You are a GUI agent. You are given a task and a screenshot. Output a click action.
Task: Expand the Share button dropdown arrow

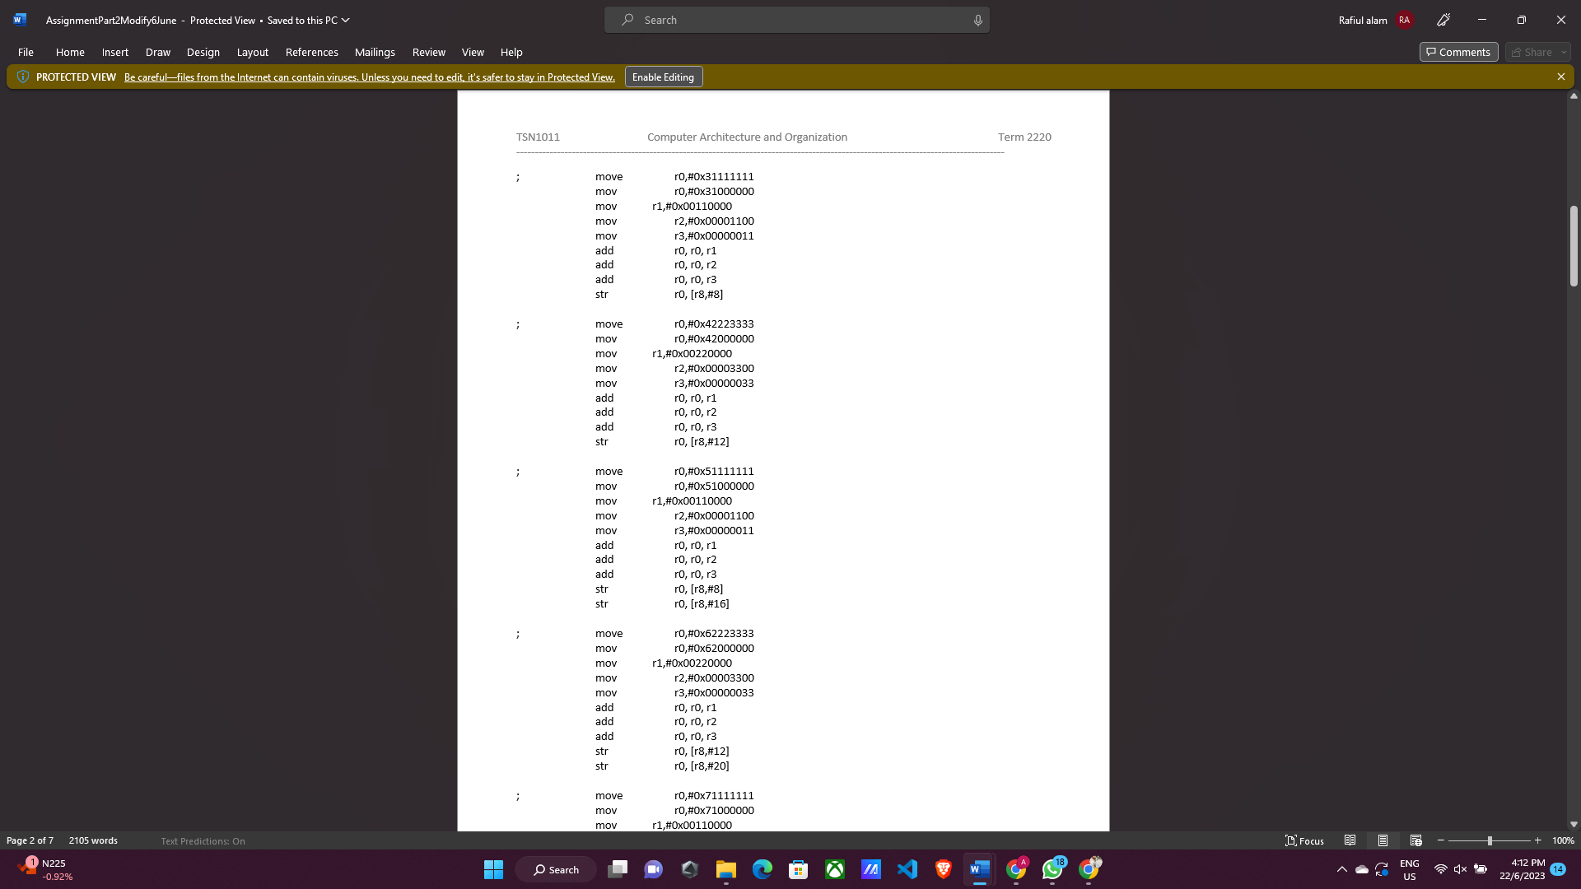[1564, 52]
